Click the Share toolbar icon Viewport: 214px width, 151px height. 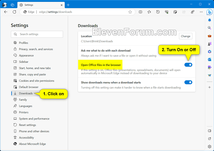click(x=184, y=12)
